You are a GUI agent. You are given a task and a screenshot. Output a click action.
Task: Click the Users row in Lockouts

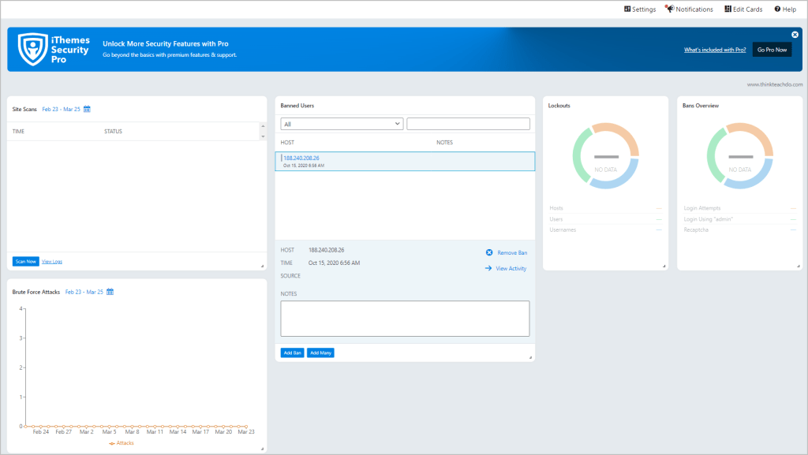click(605, 219)
